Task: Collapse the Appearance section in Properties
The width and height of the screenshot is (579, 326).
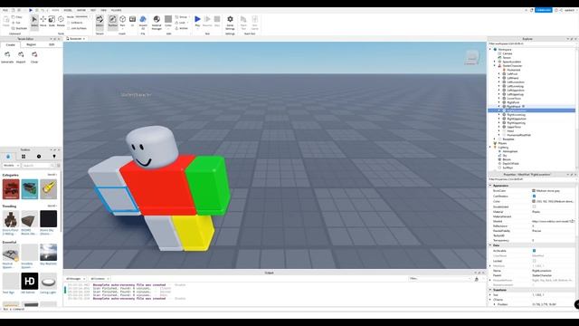Action: (x=490, y=186)
